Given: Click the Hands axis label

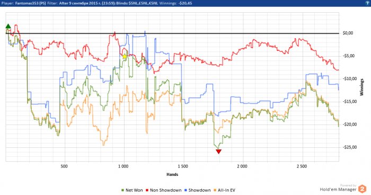Looking at the screenshot, I should coord(172,174).
